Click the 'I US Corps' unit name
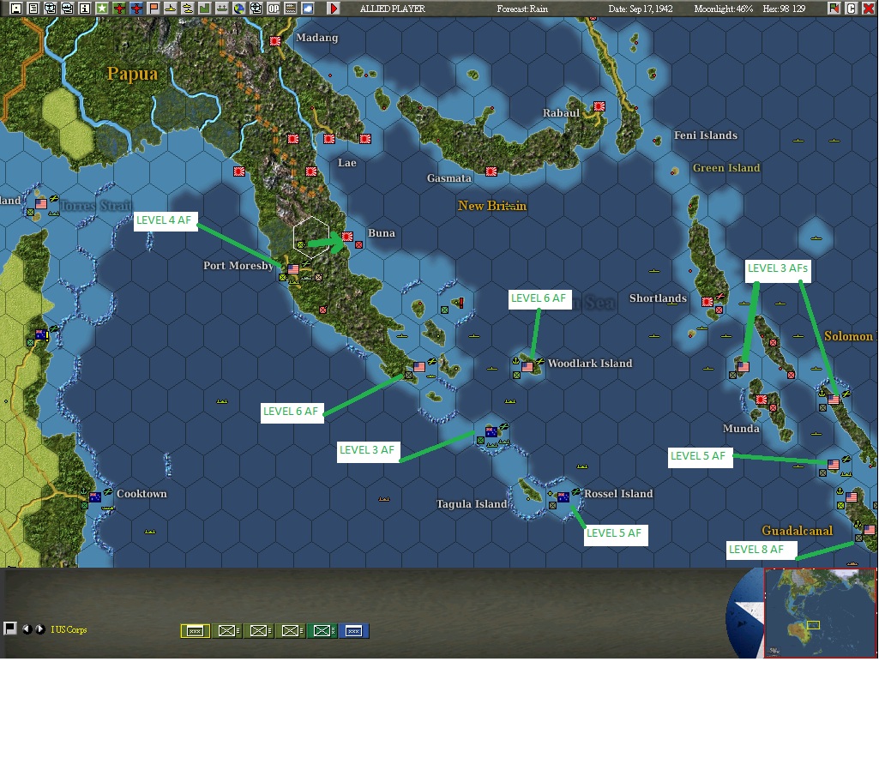 coord(69,629)
